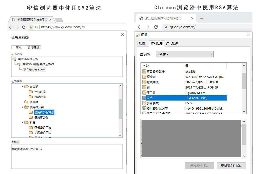Click back arrow in the Mixin browser toolbar

(x=11, y=27)
